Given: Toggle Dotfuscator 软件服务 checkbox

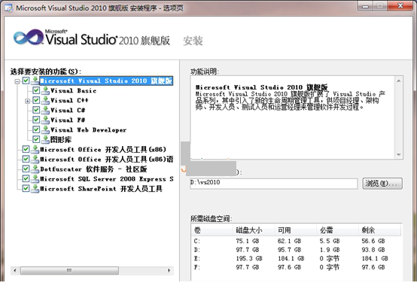Looking at the screenshot, I should (x=26, y=169).
